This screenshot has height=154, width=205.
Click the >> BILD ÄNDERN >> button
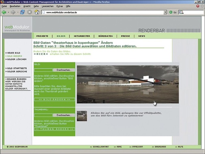click(54, 99)
